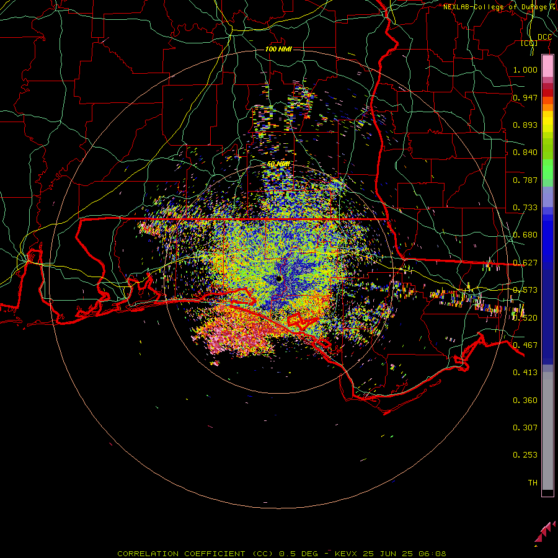Click the NEXLAB-College of DuPage credit text

pyautogui.click(x=498, y=7)
